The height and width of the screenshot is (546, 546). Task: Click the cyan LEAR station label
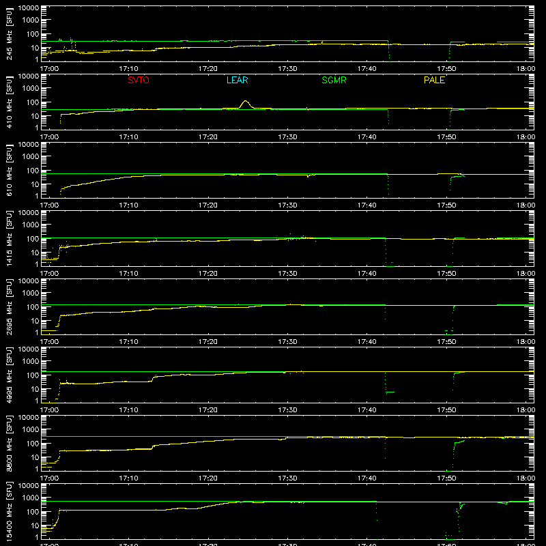coord(237,80)
